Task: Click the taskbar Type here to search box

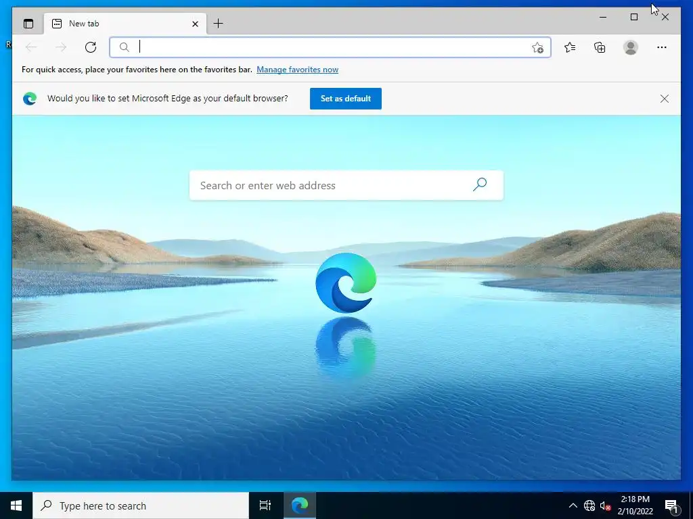Action: click(141, 505)
